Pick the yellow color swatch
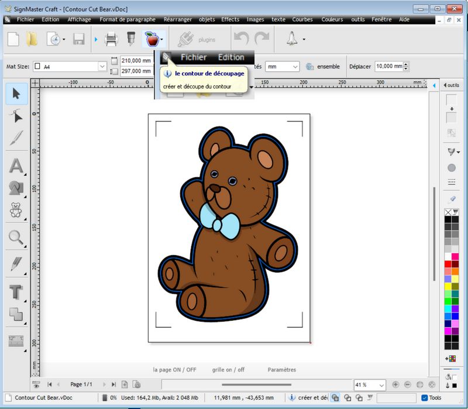Screen dimensions: 468x409 pyautogui.click(x=448, y=286)
